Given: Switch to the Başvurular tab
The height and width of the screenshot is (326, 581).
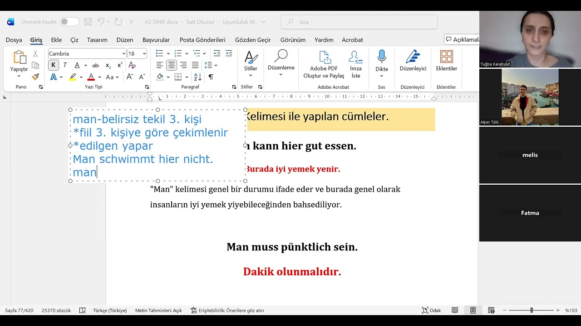Looking at the screenshot, I should pyautogui.click(x=156, y=40).
